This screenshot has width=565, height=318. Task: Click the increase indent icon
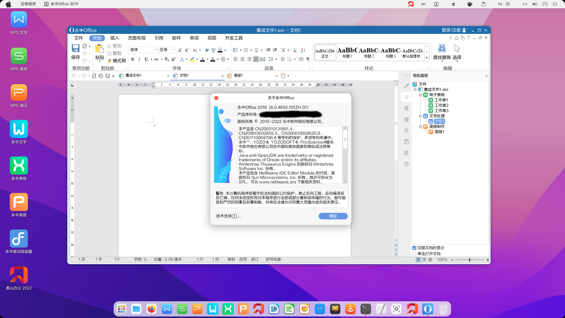tap(275, 50)
